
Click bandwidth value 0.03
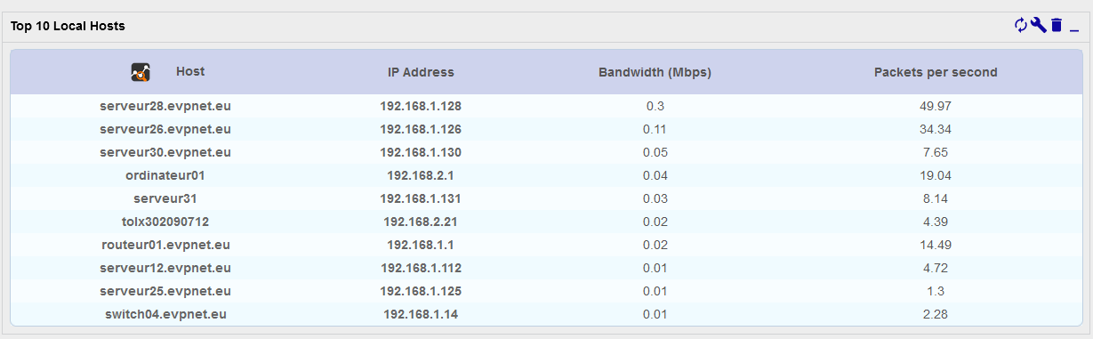[x=655, y=198]
